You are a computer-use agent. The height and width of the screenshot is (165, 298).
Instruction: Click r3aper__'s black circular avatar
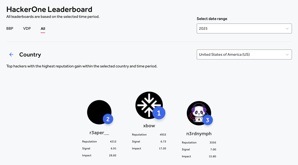coord(99,112)
